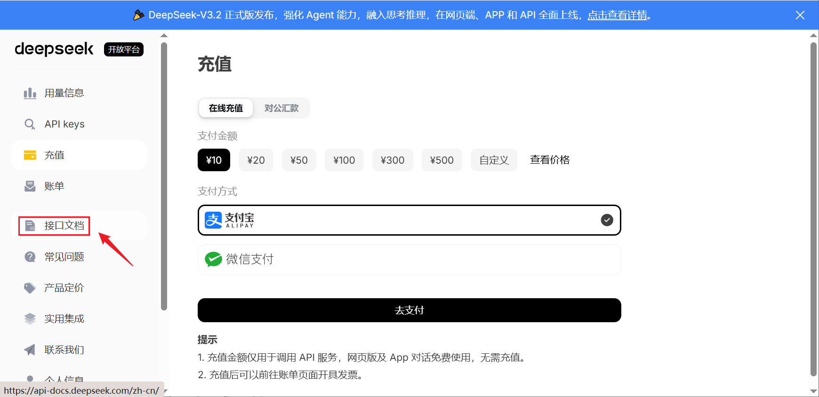Click the 开放平台 badge

(x=124, y=49)
